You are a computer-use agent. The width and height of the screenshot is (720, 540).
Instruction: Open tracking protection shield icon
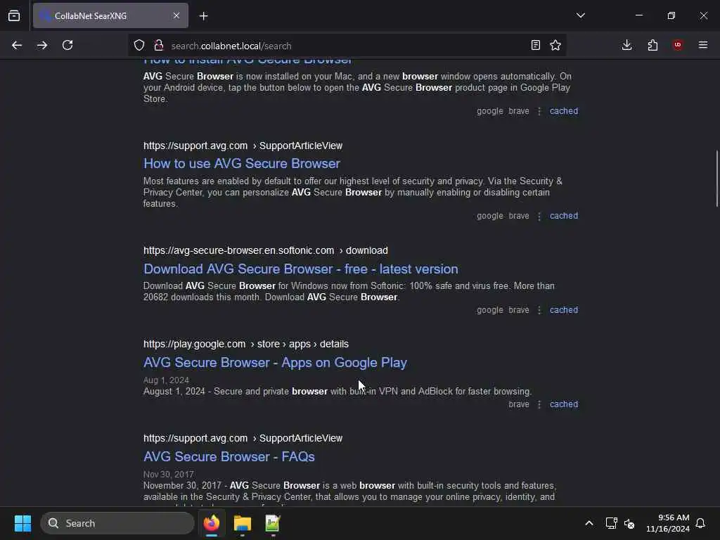point(139,45)
